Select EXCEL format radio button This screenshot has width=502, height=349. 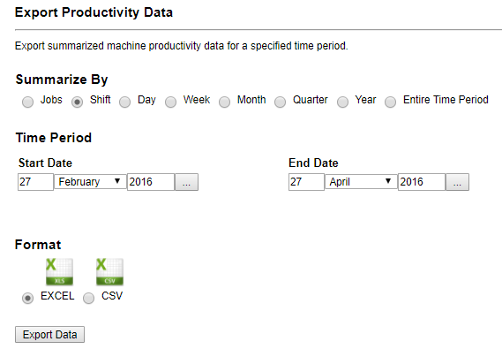pyautogui.click(x=28, y=298)
